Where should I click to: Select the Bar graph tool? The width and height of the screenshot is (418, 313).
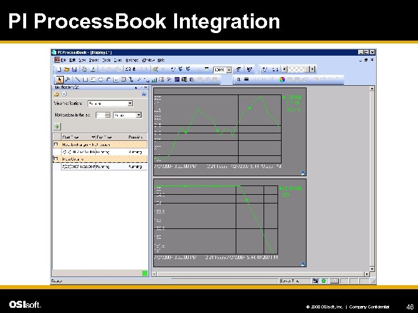[x=154, y=79]
